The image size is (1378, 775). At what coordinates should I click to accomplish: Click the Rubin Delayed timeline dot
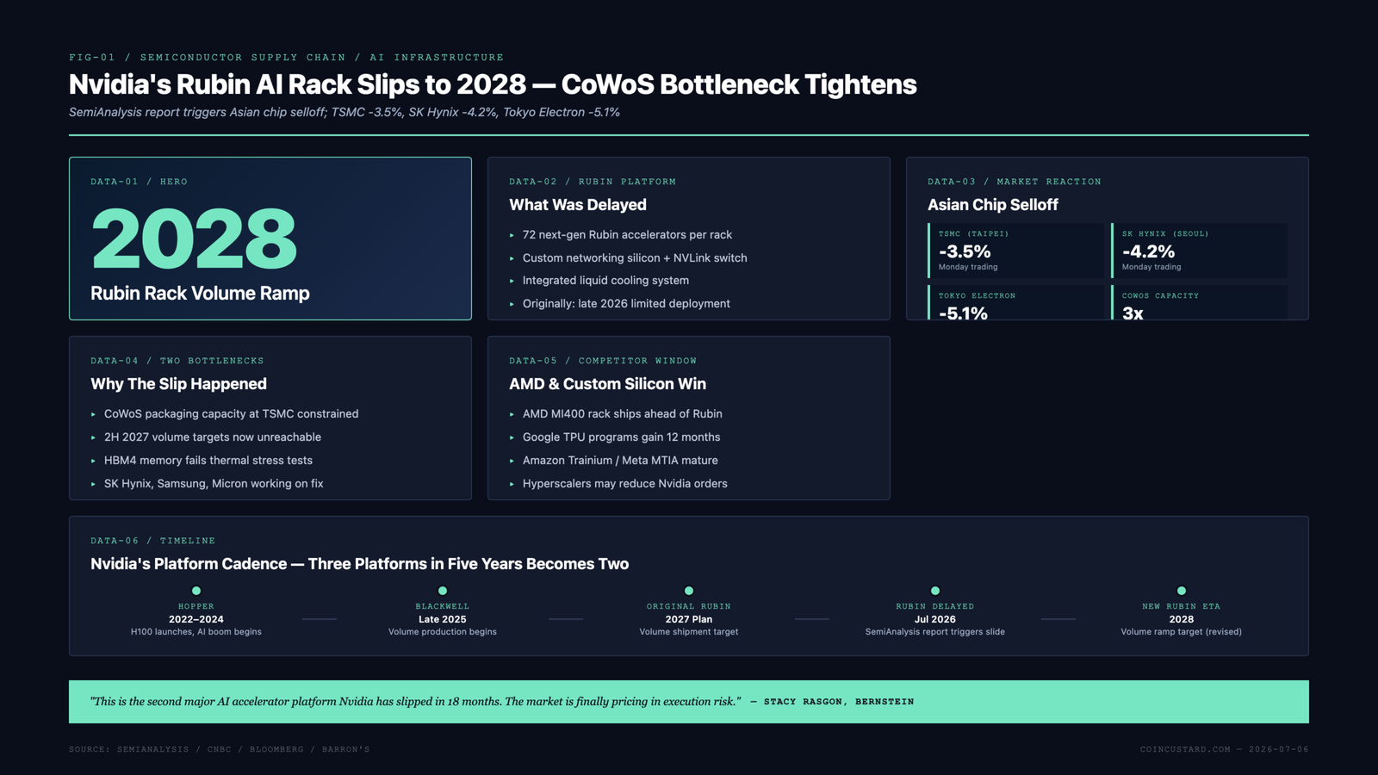935,591
